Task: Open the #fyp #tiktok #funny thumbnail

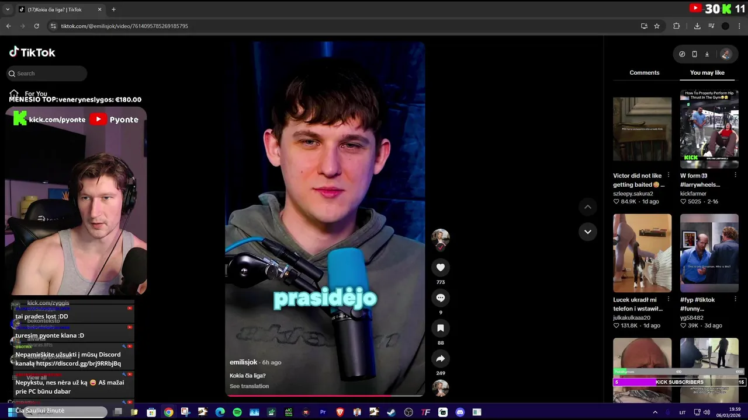Action: (x=709, y=253)
